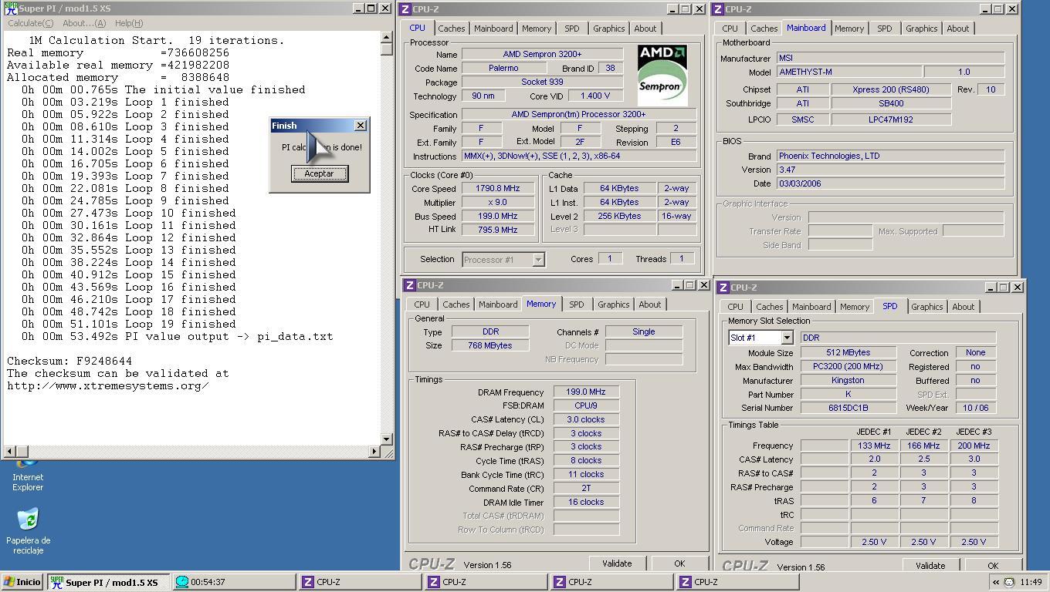Viewport: 1050px width, 592px height.
Task: Click the Z icon in CPU tab window title bar
Action: [406, 9]
